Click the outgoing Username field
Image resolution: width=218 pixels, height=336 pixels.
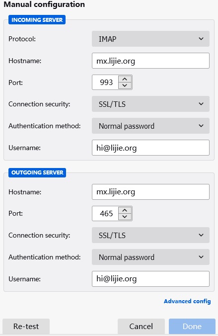150,279
